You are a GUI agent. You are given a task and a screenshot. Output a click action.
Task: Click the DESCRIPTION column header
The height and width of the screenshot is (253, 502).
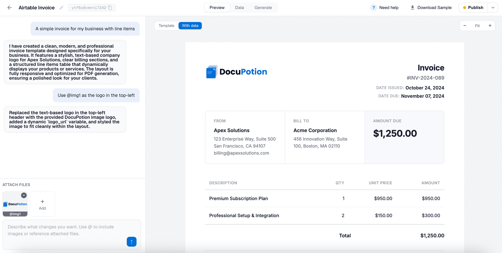223,183
